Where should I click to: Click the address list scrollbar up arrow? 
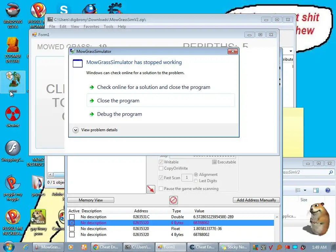click(277, 217)
